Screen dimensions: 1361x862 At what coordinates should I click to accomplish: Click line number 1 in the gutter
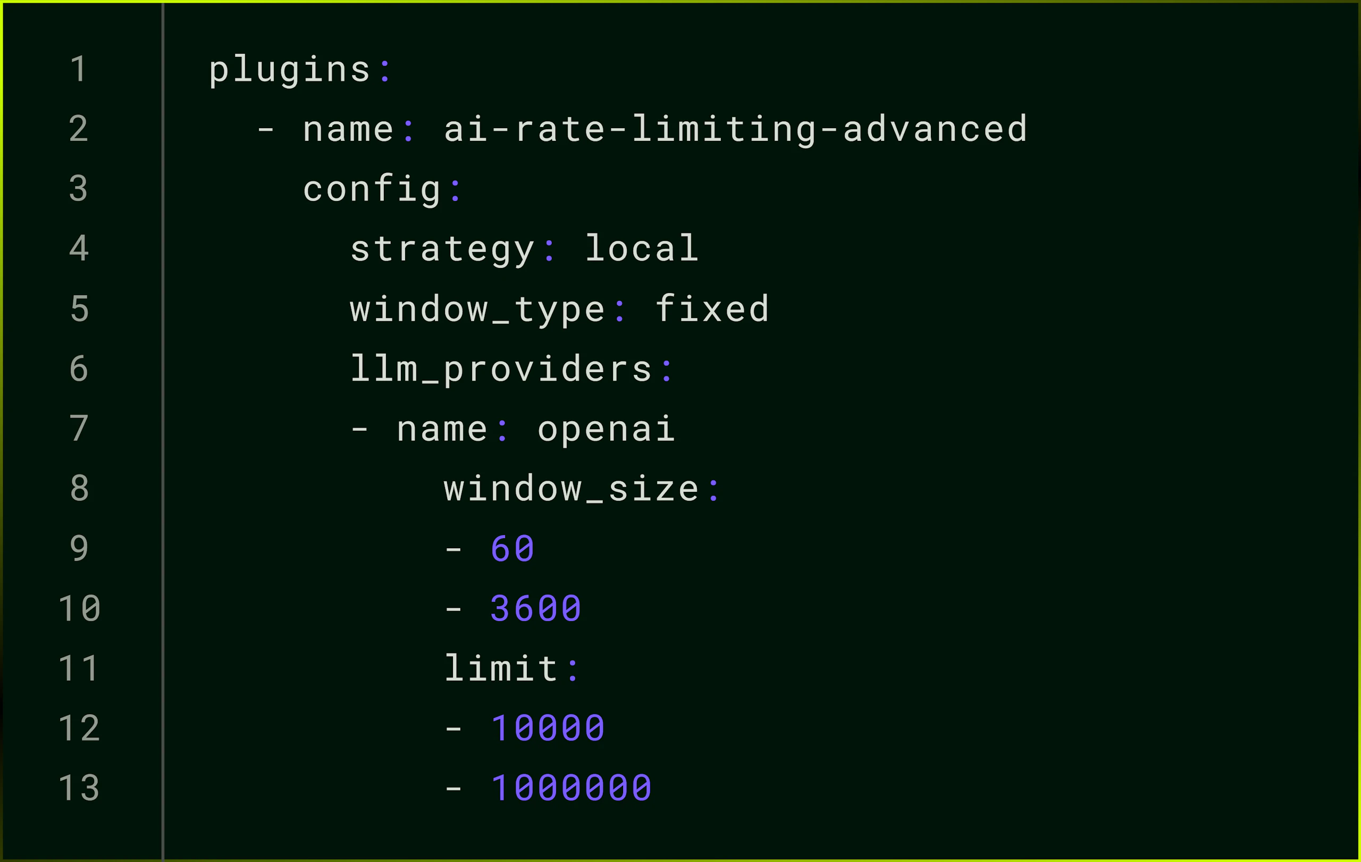point(79,69)
